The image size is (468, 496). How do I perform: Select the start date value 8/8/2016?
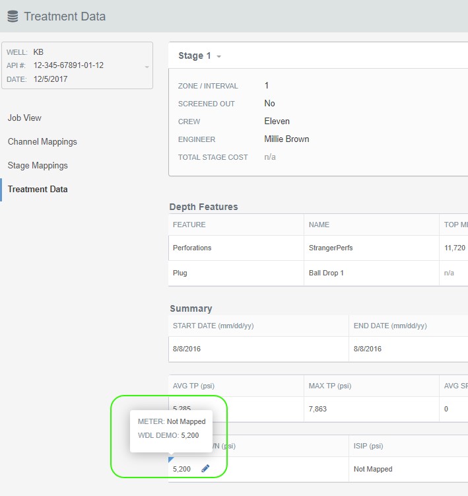coord(187,349)
